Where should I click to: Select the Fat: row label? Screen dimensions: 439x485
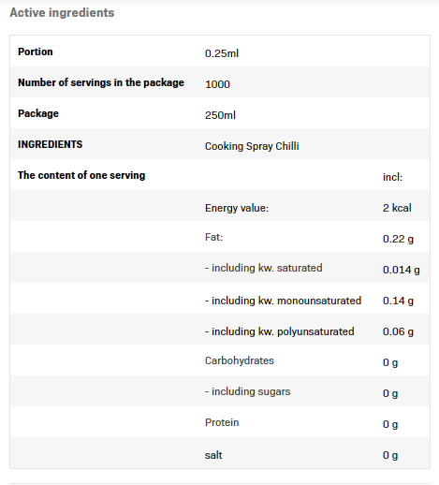click(x=213, y=237)
